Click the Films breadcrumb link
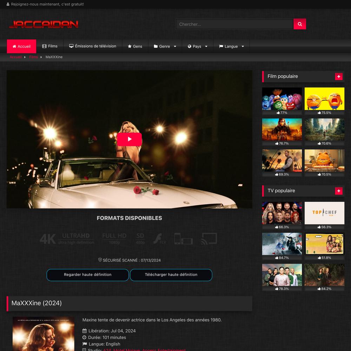 (x=34, y=57)
